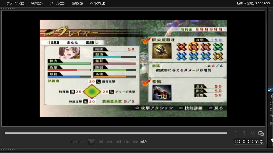Jump to the start with the rewind icon
The width and height of the screenshot is (273, 153).
click(x=109, y=142)
